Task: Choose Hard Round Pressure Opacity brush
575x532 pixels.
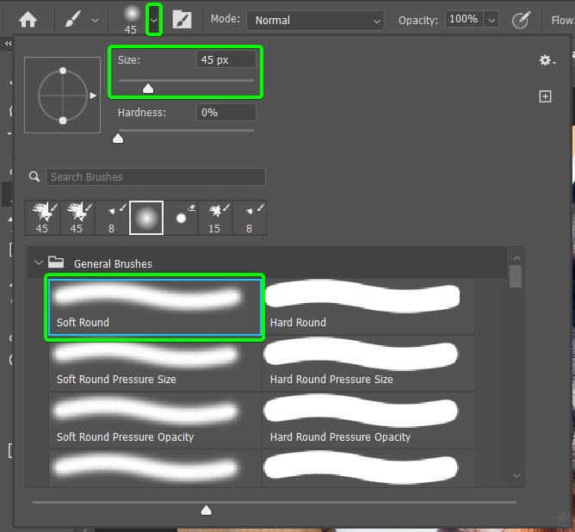Action: click(368, 420)
